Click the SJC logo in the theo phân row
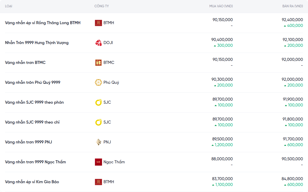The image size is (308, 192). 98,102
